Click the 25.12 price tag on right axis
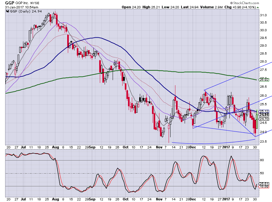Viewport: 272px width, 202px height. 264,111
